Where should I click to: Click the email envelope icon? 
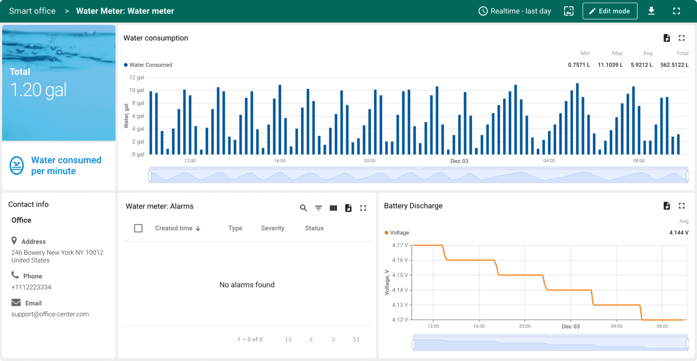click(x=16, y=302)
